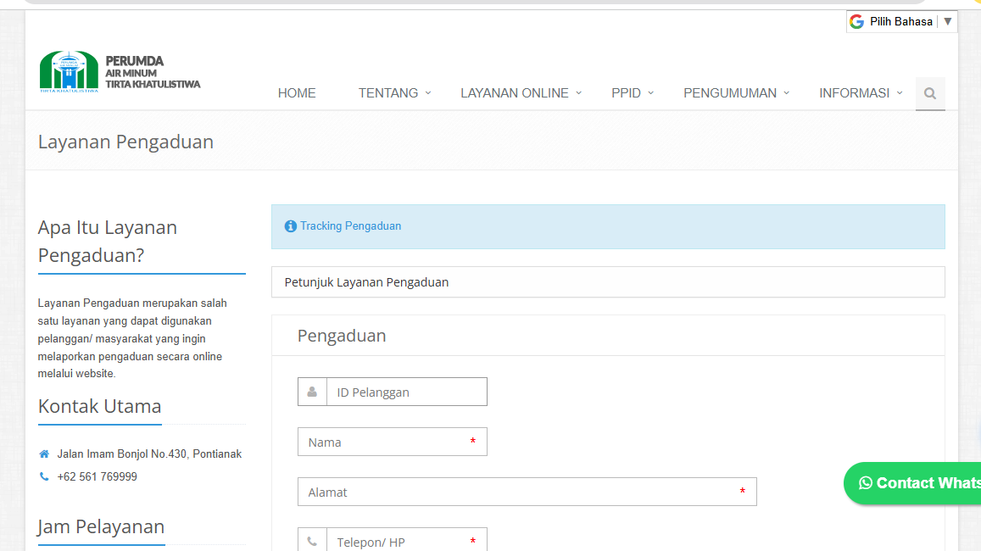Click the info icon next to Tracking Pengaduan
Viewport: 981px width, 551px height.
[290, 225]
